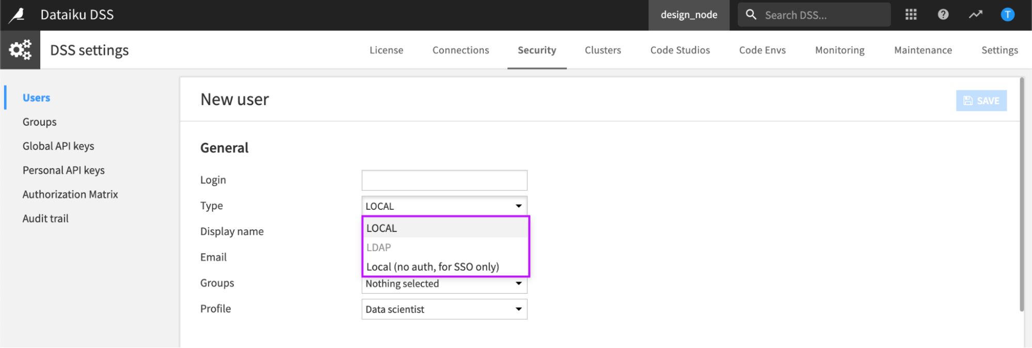The height and width of the screenshot is (348, 1032).
Task: Open the Connections tab
Action: 461,50
